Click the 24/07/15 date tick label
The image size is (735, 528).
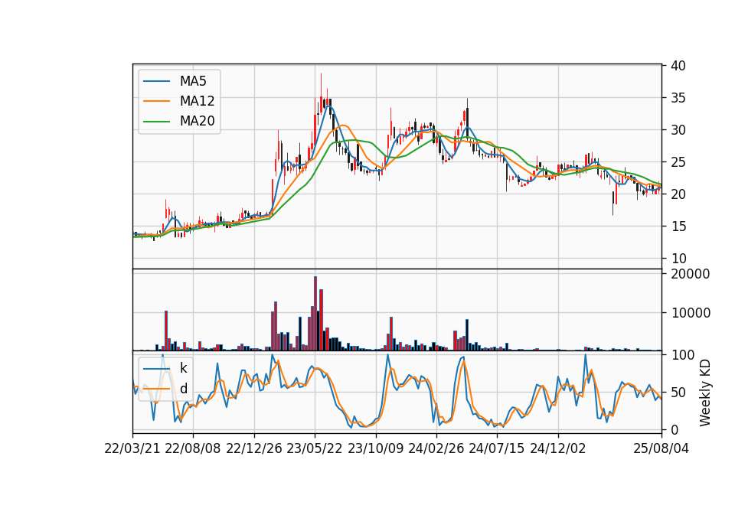[497, 448]
